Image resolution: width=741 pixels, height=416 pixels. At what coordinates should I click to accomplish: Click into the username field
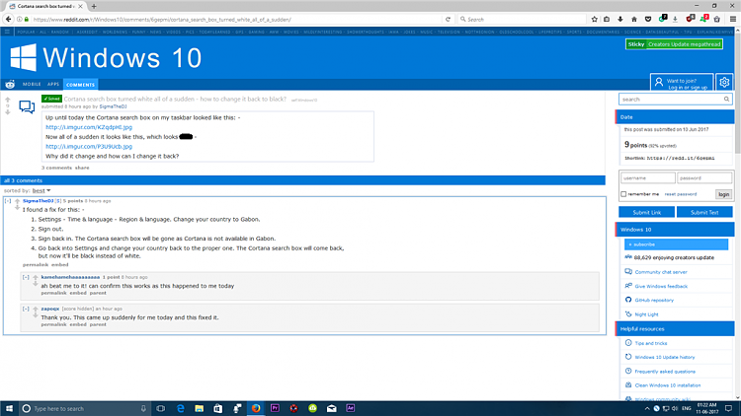[x=647, y=177]
